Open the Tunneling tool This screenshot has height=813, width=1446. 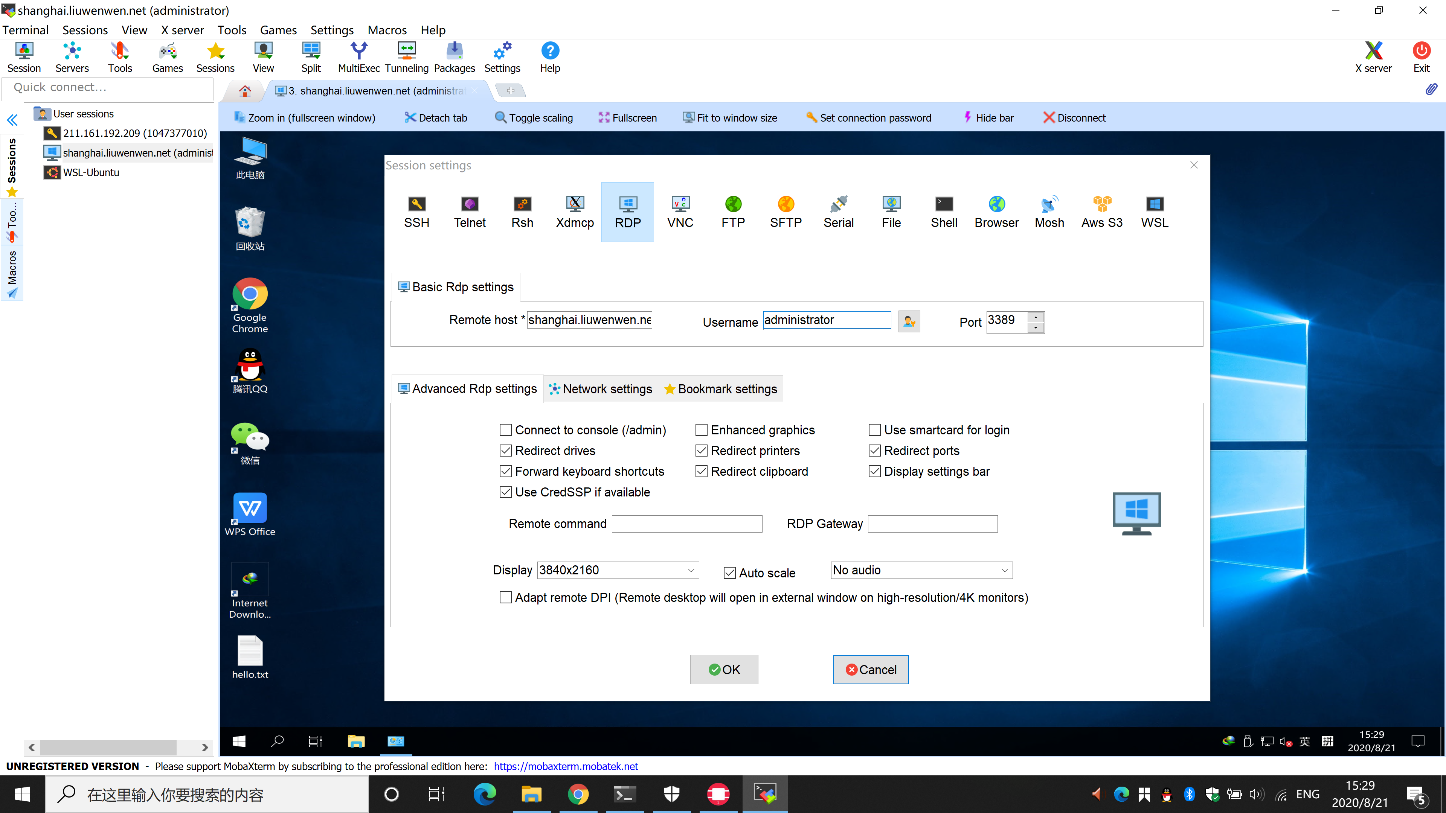(x=407, y=57)
